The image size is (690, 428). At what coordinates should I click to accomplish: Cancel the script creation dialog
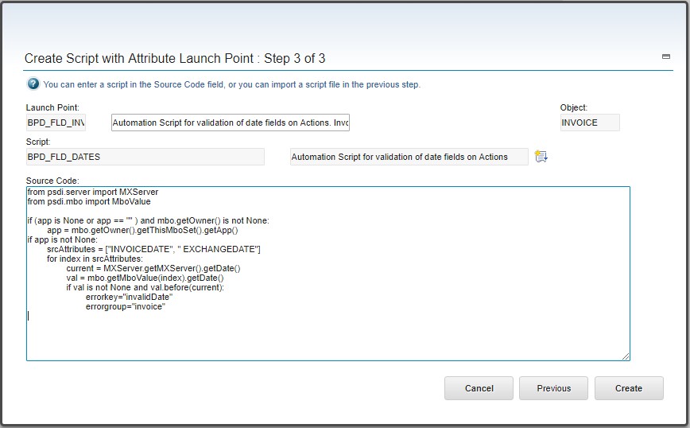[x=479, y=388]
